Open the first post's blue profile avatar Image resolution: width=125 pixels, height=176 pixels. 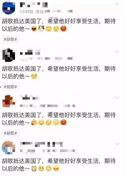[x=8, y=8]
